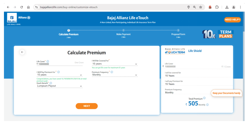Click Keep your Documents handy bubble

(227, 93)
